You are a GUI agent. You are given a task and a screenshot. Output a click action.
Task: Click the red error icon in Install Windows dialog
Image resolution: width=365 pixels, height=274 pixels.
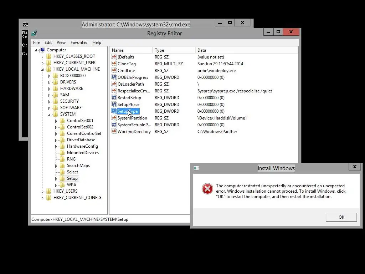pos(207,188)
